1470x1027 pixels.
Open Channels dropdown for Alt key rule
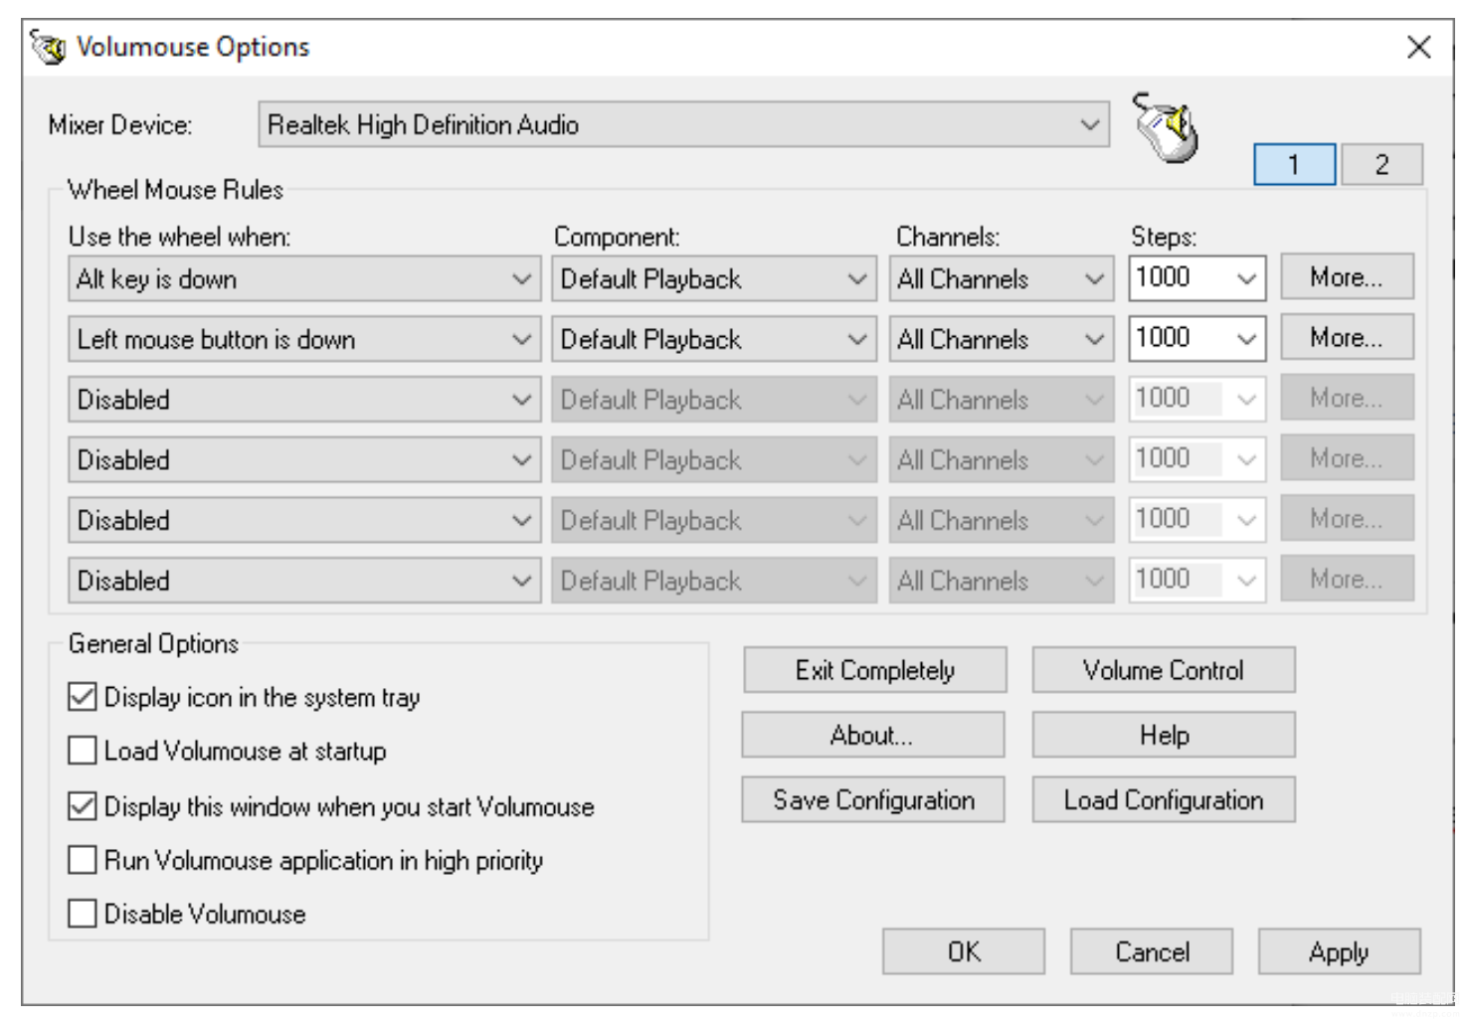point(1002,279)
